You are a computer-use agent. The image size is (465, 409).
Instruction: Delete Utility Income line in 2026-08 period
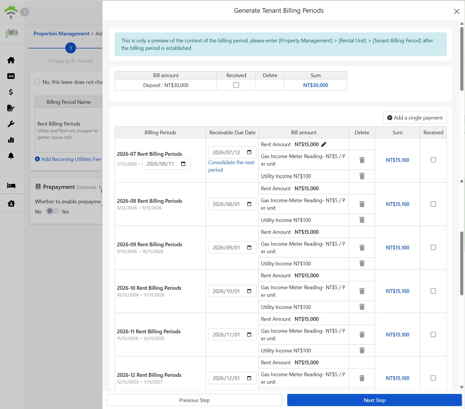coord(362,220)
